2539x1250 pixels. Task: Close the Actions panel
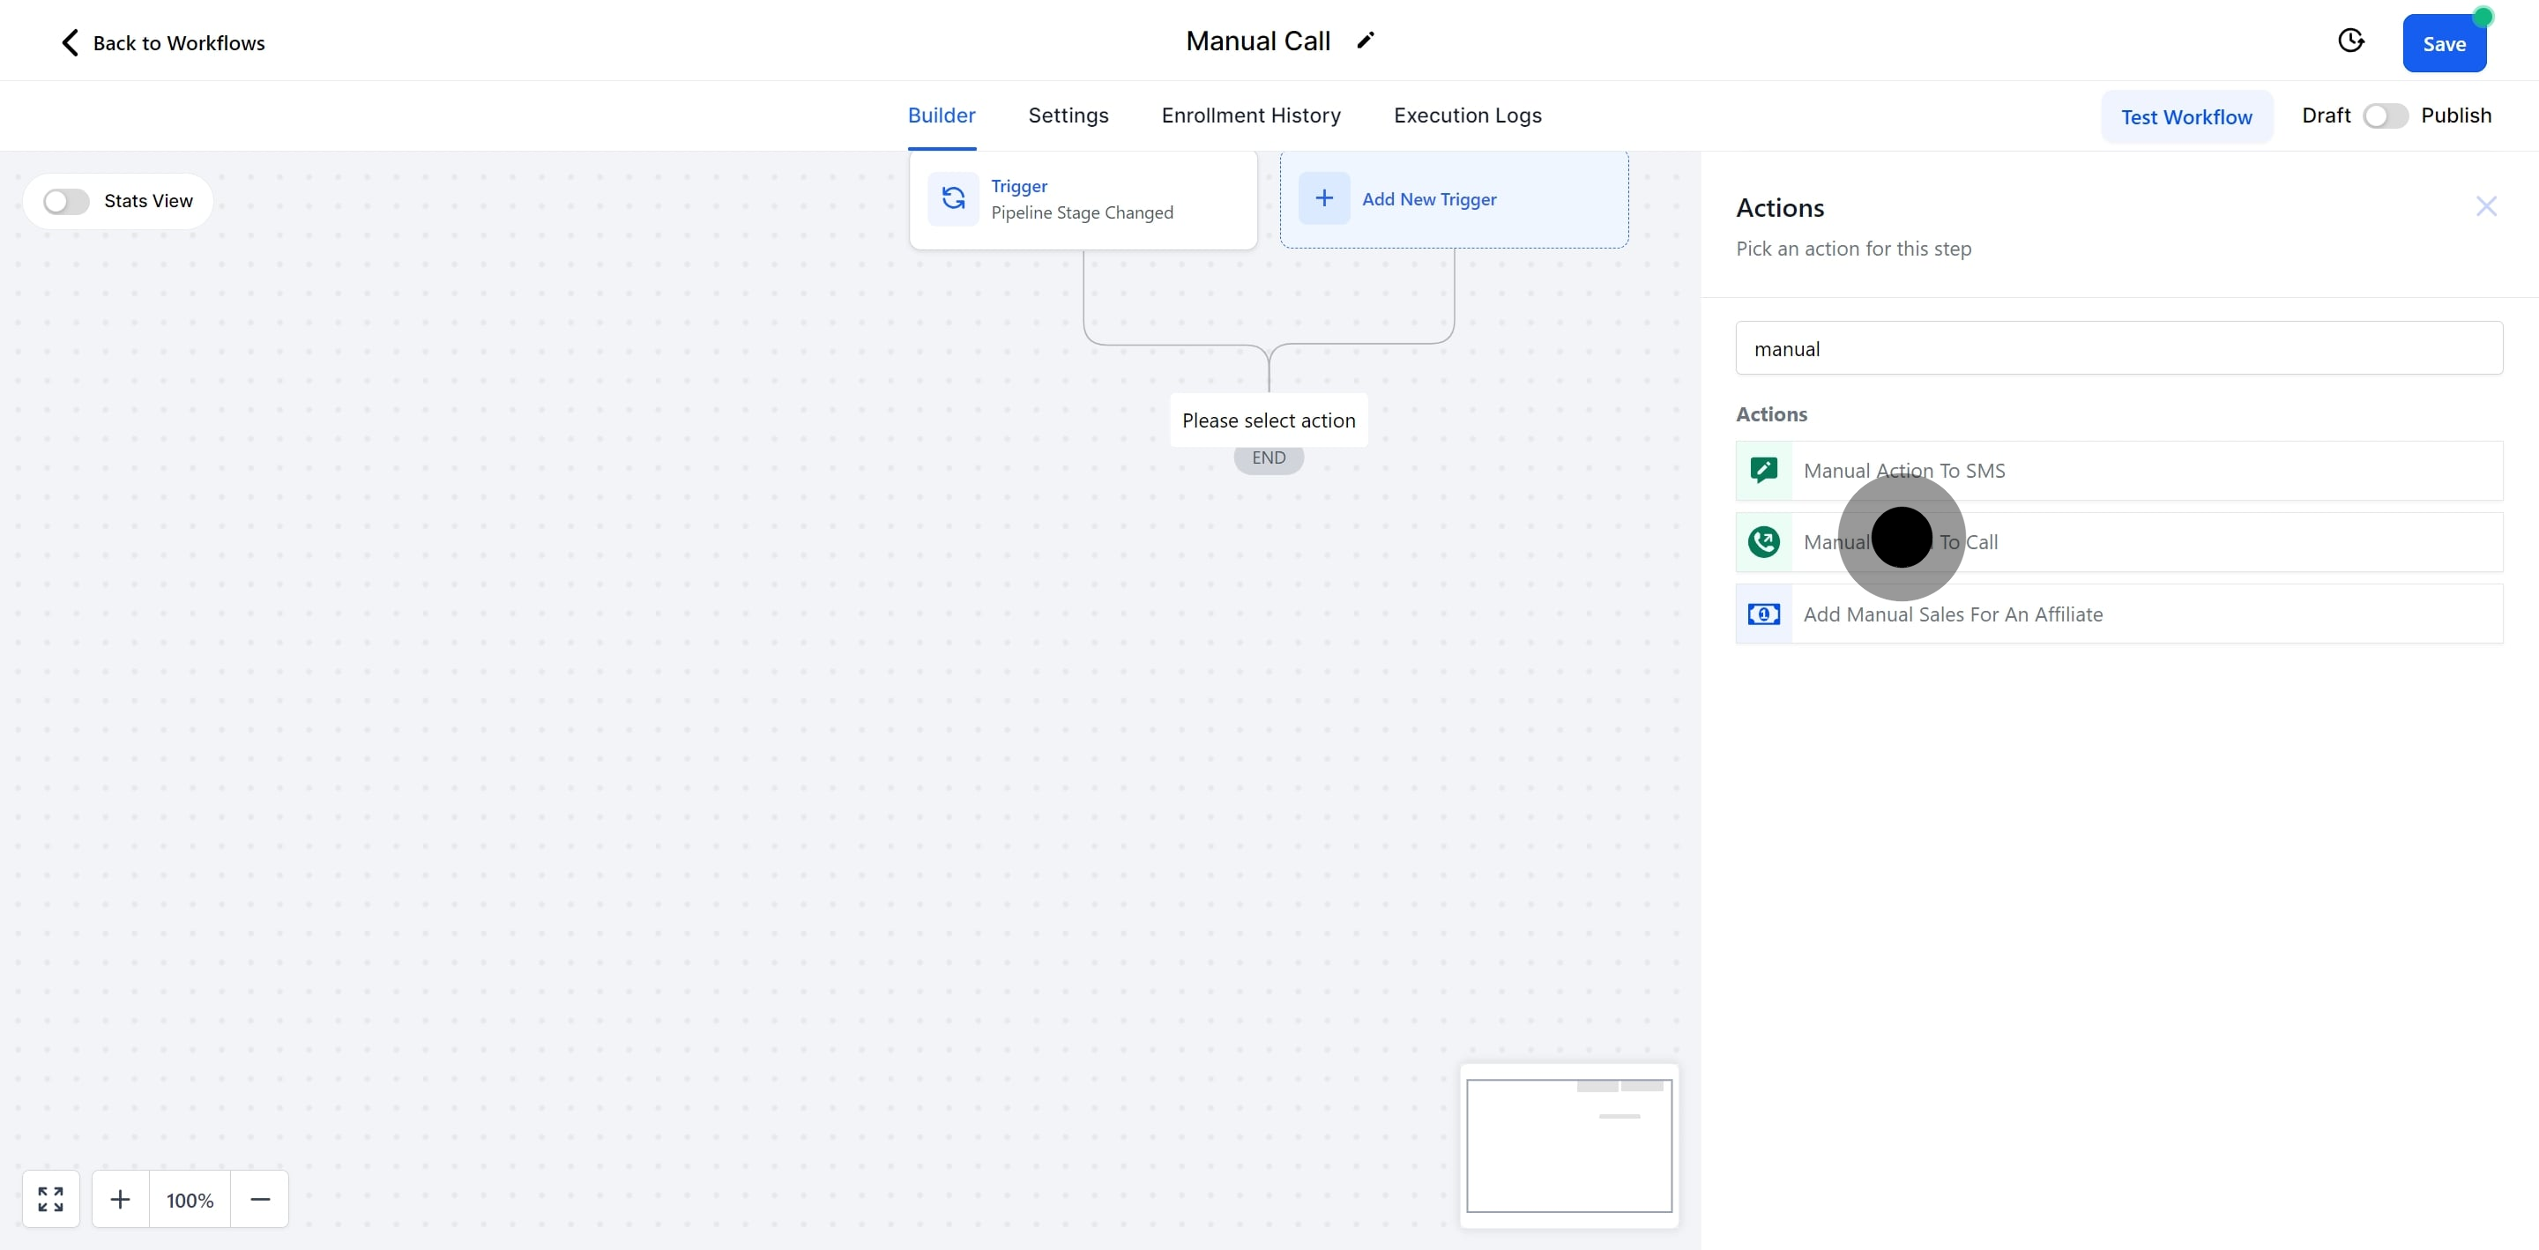click(2486, 206)
